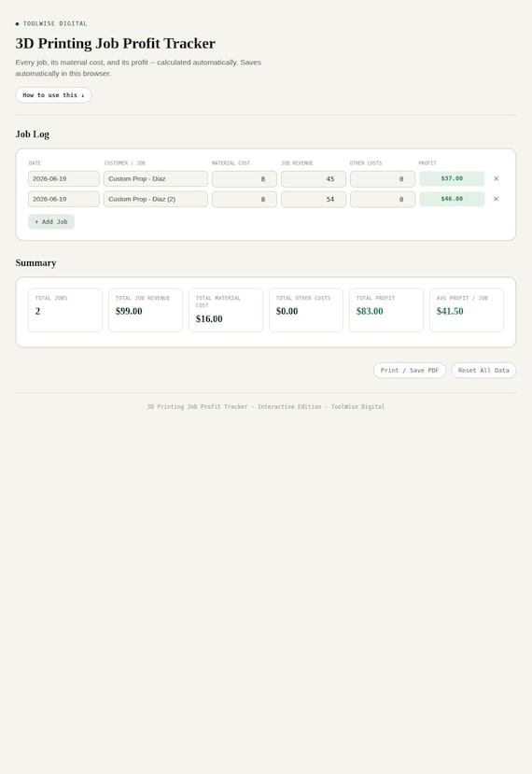
Task: Click the 3D Printing Job Profit Tracker title
Action: tap(116, 44)
